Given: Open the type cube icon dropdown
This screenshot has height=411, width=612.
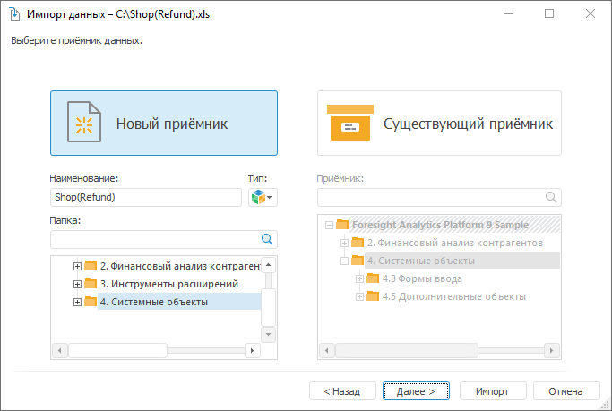Looking at the screenshot, I should pyautogui.click(x=262, y=197).
